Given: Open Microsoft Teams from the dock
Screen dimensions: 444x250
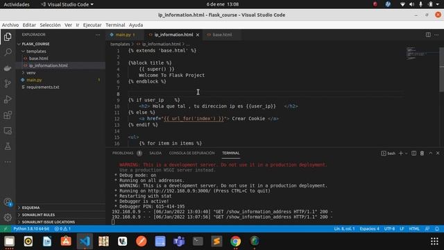Looking at the screenshot, I should (x=179, y=241).
